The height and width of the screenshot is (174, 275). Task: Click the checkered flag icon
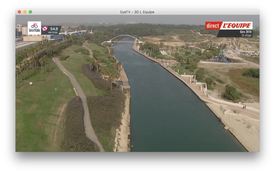(x=45, y=29)
